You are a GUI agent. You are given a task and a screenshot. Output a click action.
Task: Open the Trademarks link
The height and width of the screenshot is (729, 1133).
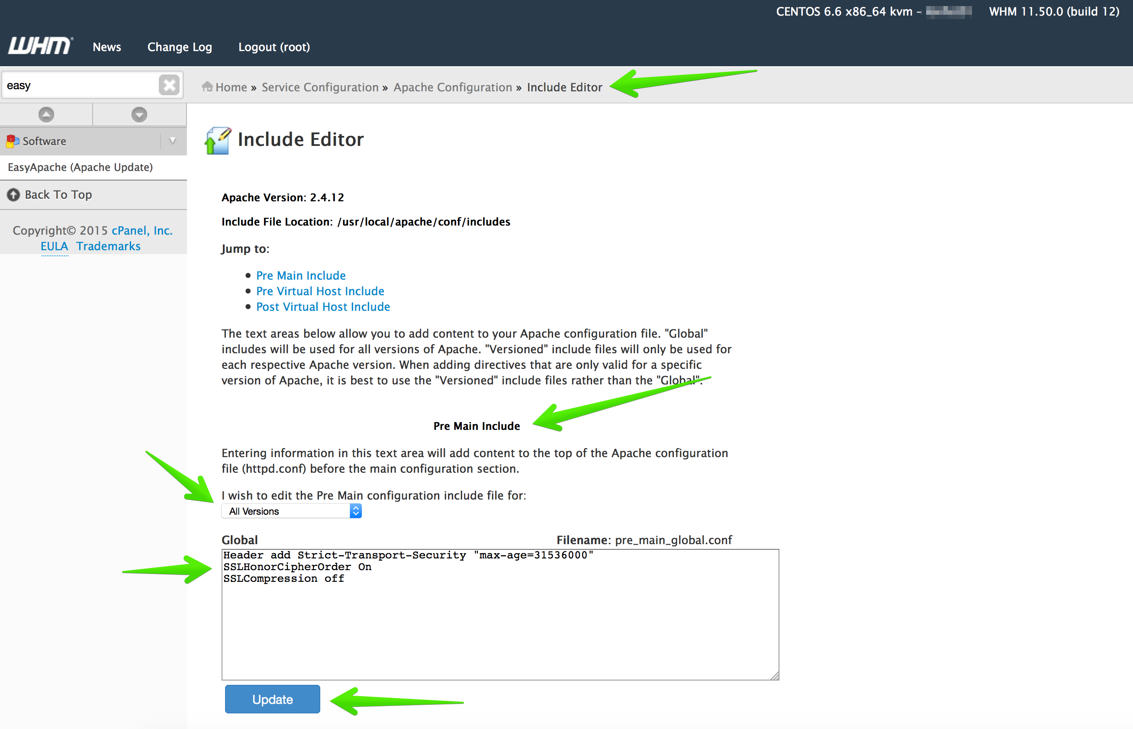click(108, 246)
